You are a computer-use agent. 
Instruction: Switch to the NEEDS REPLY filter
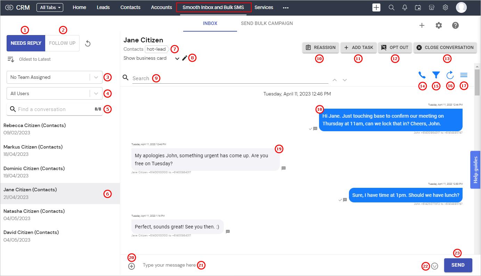[26, 43]
